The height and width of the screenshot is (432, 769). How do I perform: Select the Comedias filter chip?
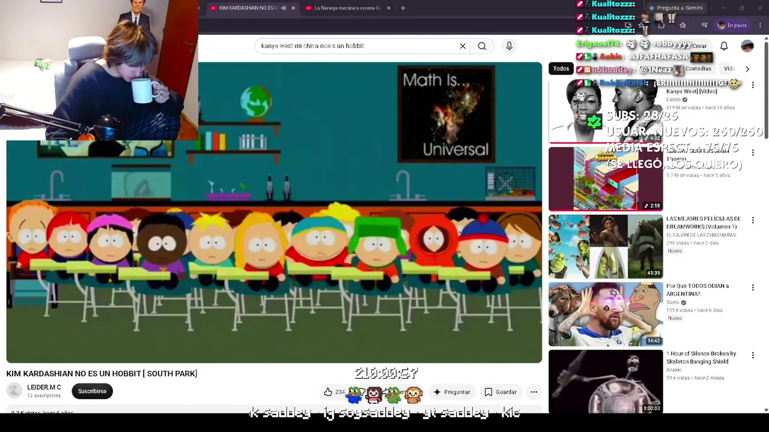point(698,68)
